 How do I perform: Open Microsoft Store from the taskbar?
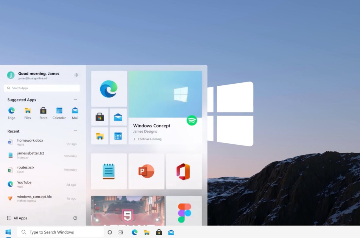[x=159, y=232]
